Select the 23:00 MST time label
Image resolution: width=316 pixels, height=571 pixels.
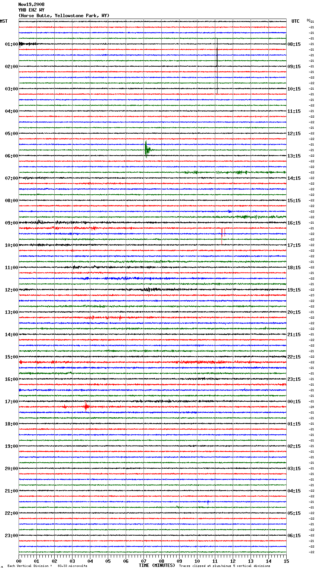coord(11,536)
